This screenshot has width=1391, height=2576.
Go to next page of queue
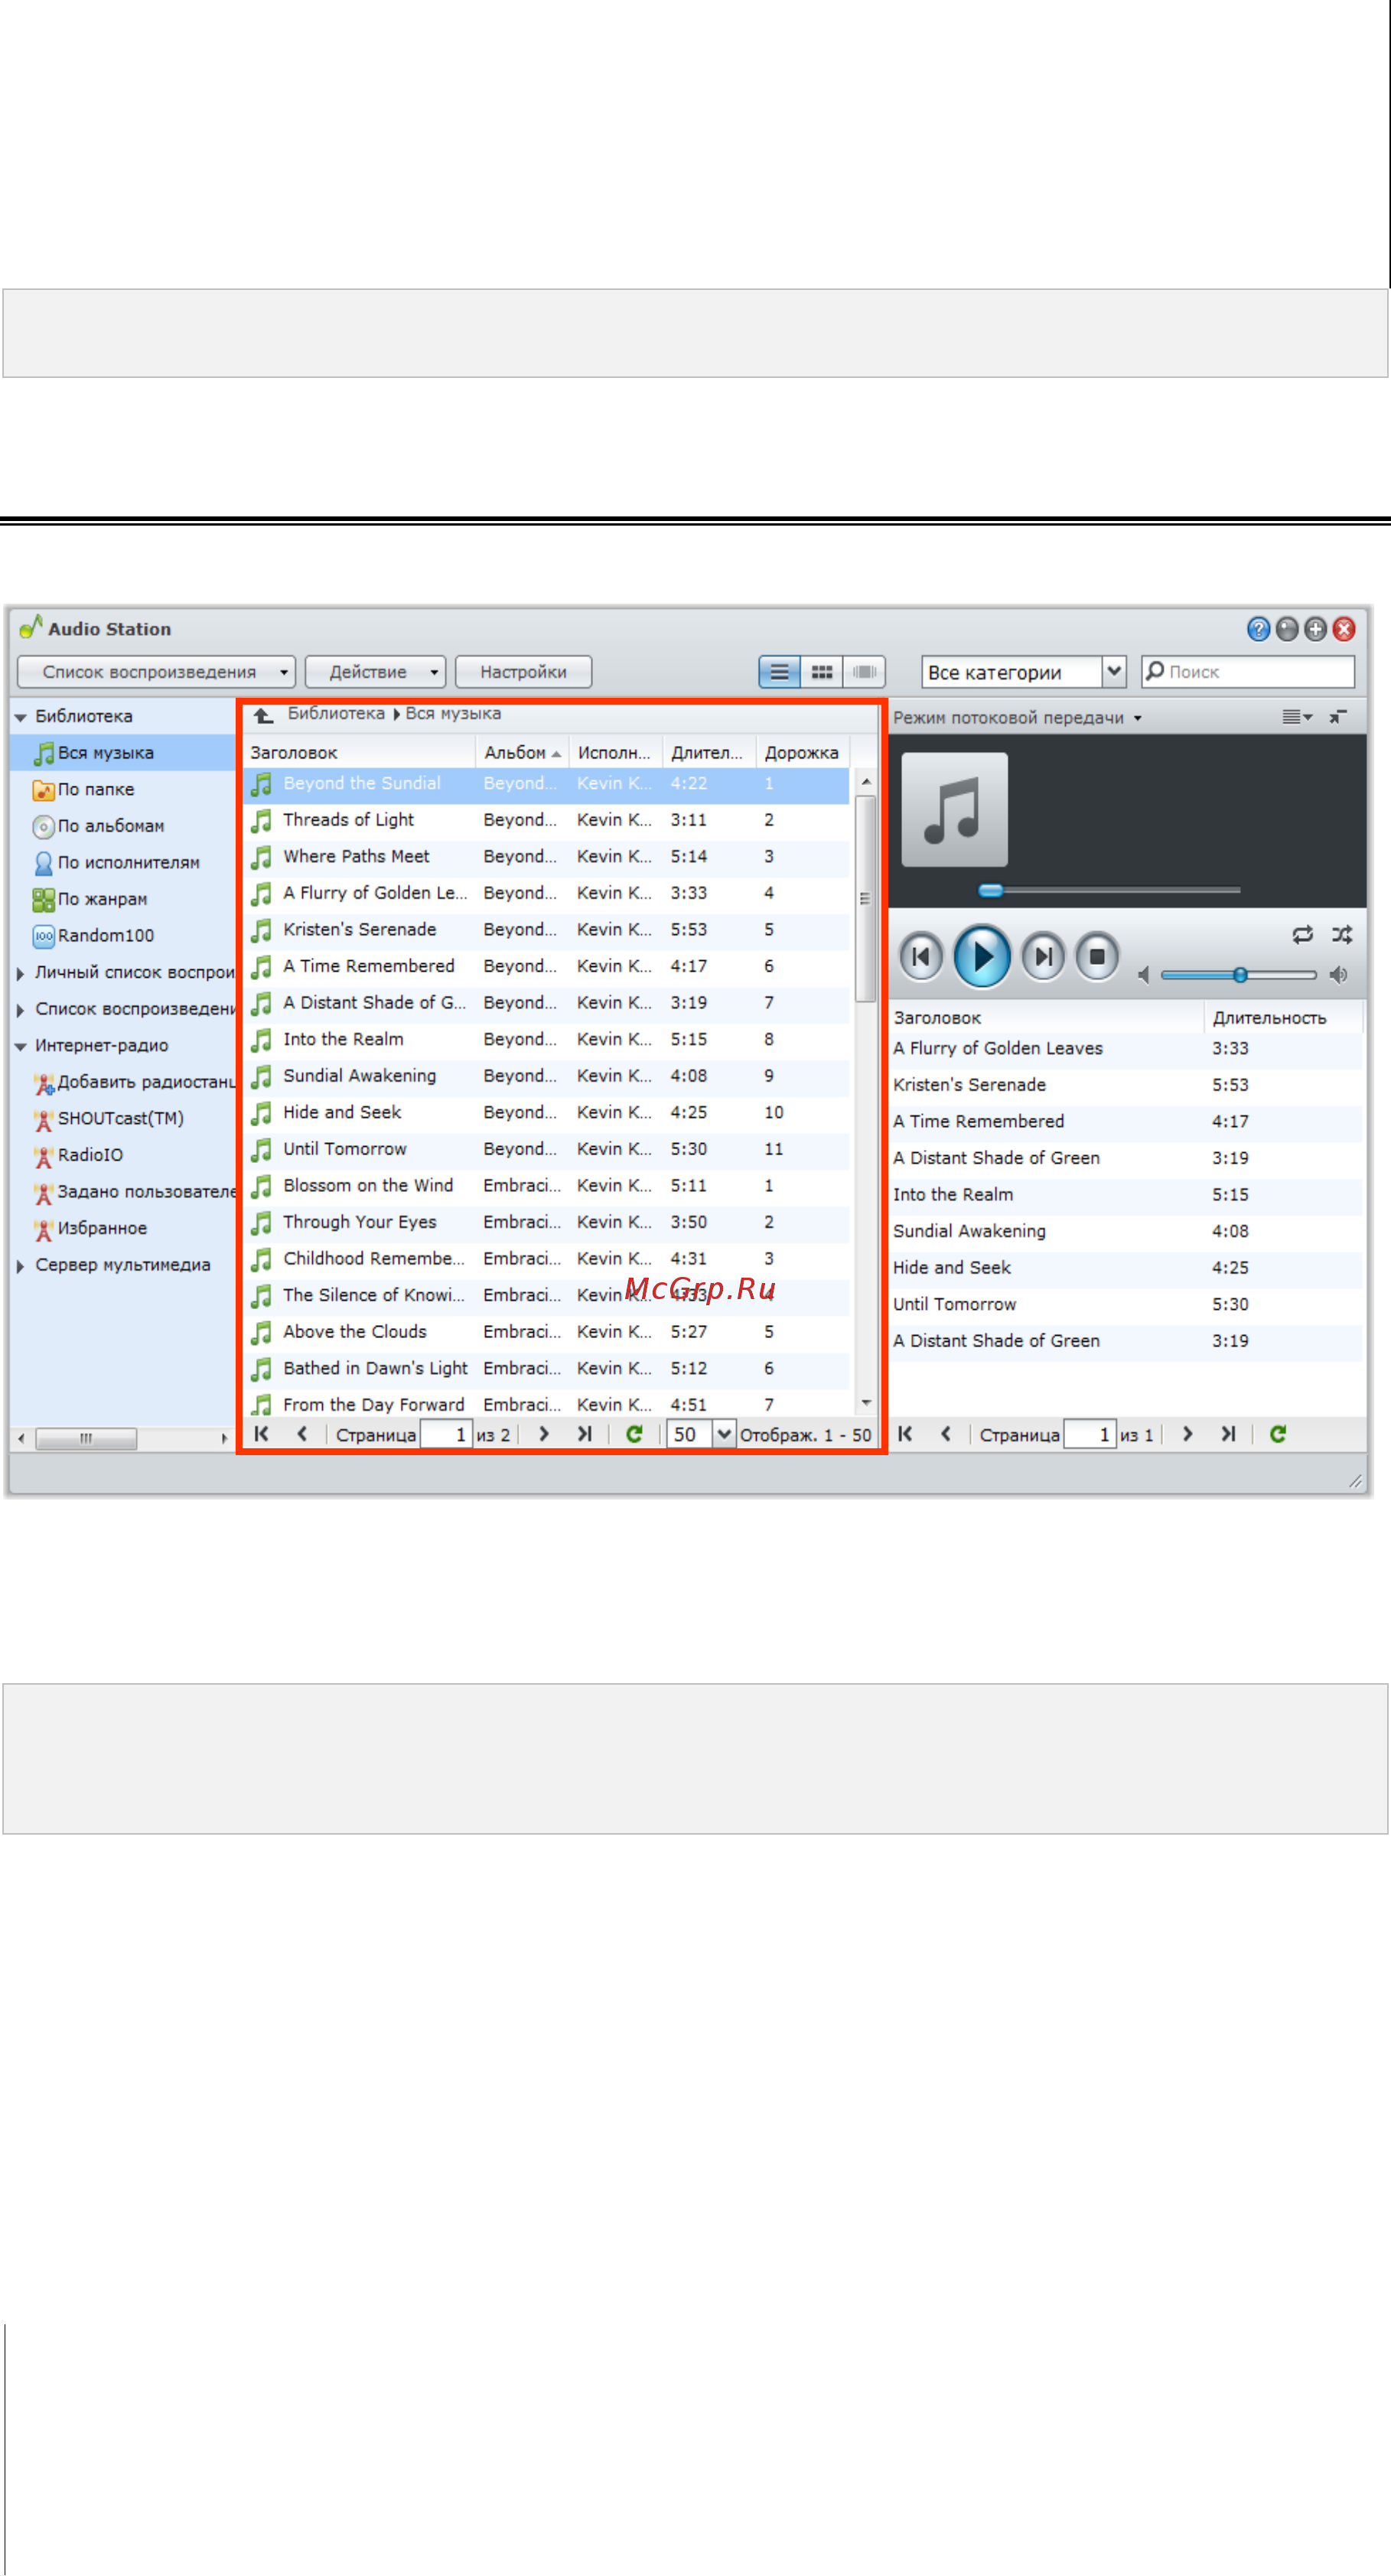[1187, 1434]
